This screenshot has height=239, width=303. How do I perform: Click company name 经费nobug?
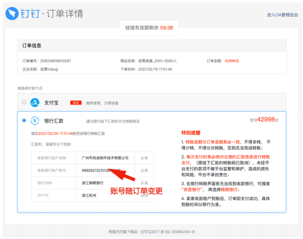point(49,69)
